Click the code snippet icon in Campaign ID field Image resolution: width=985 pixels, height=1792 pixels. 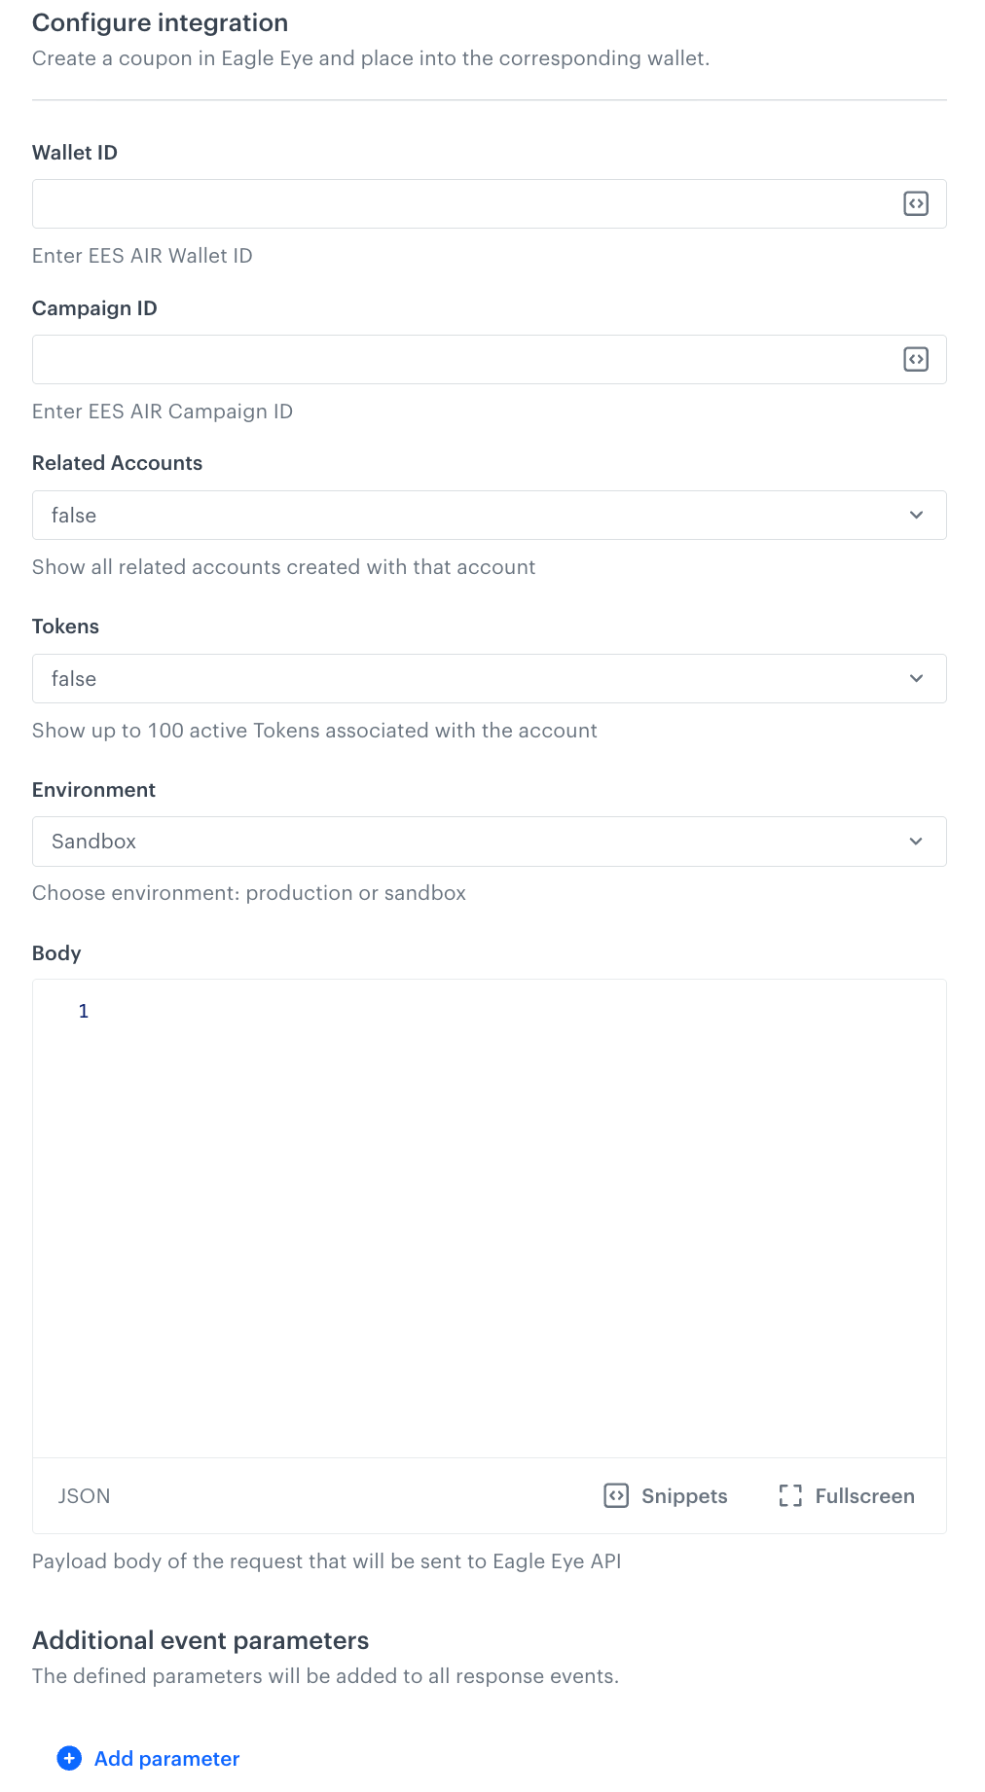pos(915,359)
